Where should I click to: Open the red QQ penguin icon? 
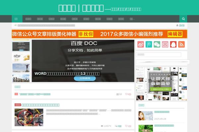coord(173,44)
